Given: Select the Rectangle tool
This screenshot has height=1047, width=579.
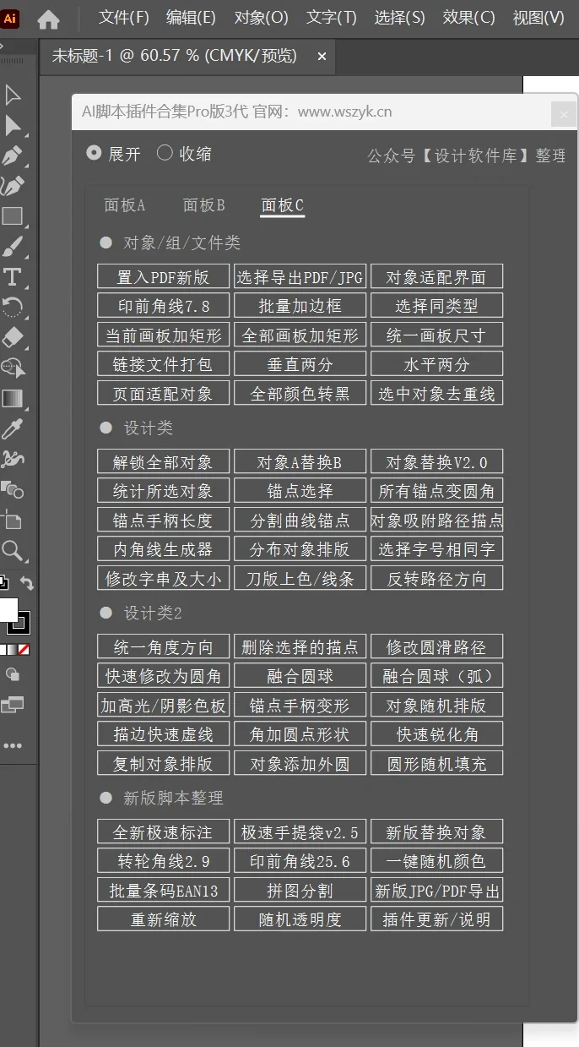Looking at the screenshot, I should pyautogui.click(x=13, y=216).
